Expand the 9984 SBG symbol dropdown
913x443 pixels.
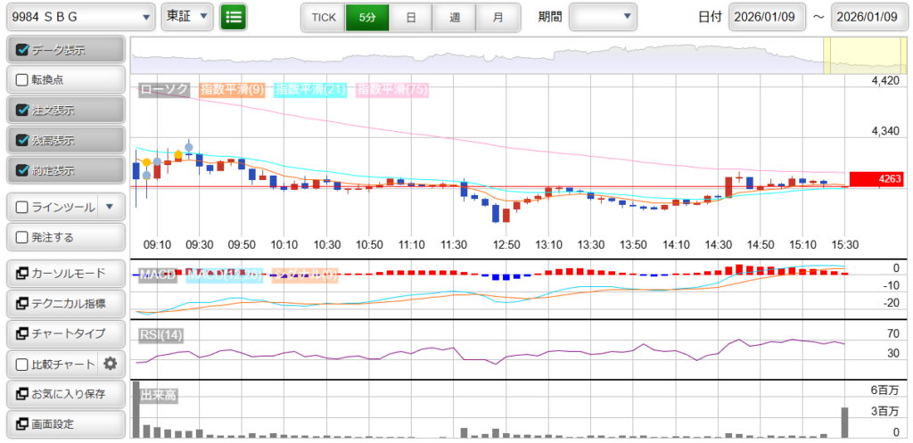point(78,17)
